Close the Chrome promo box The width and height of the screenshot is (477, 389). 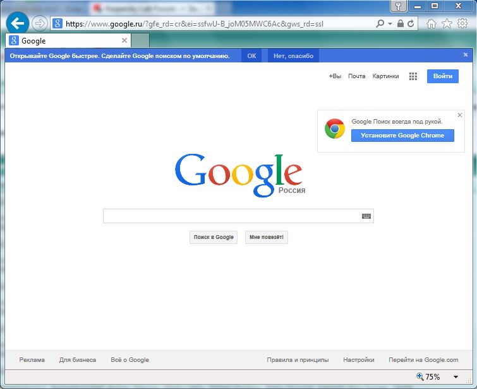tap(460, 115)
